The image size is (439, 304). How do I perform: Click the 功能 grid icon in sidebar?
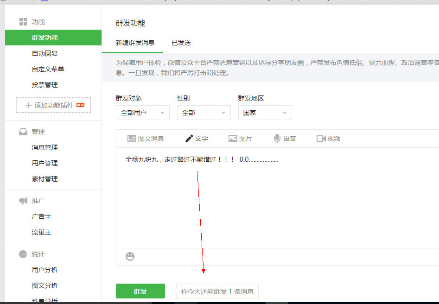click(x=23, y=22)
